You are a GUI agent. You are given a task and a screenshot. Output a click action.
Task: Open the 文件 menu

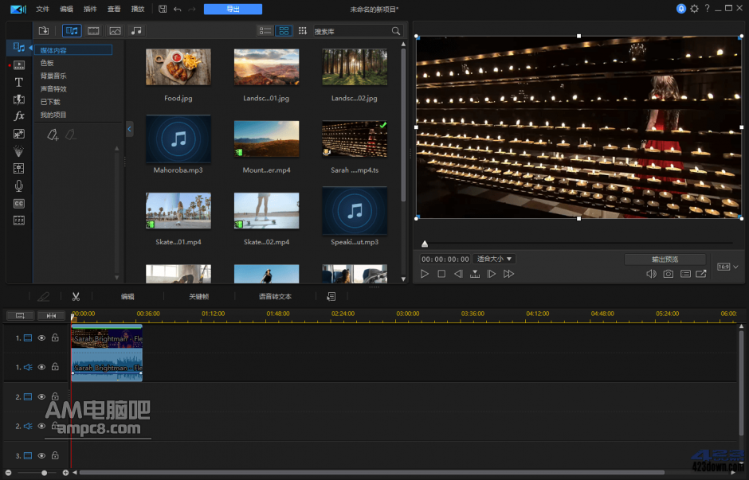click(x=42, y=9)
